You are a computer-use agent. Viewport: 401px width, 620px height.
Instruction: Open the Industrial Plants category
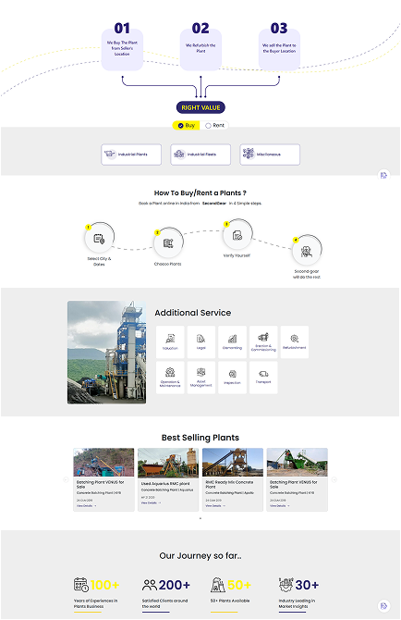131,155
